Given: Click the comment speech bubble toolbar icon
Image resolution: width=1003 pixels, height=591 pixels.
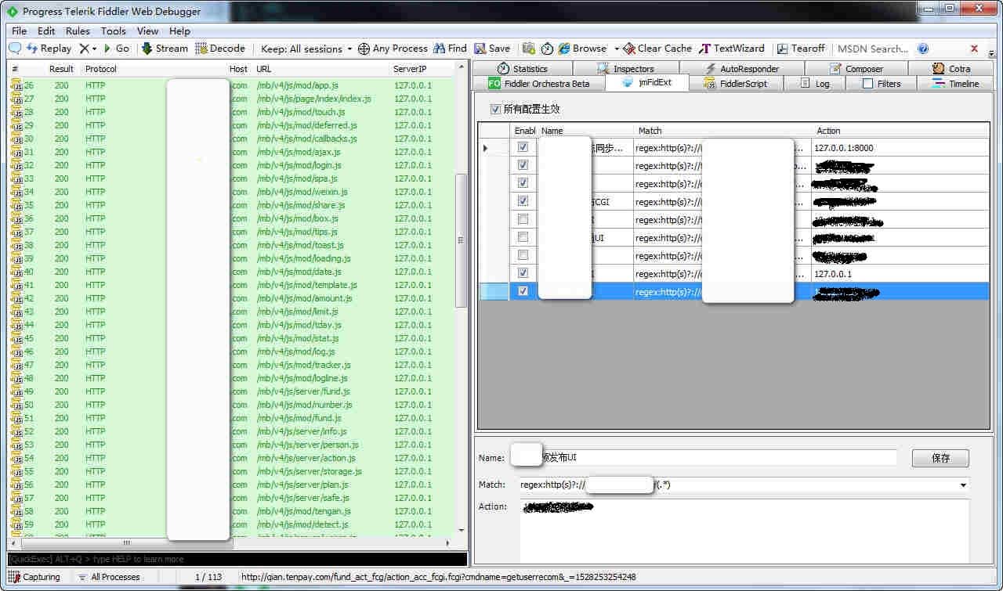Looking at the screenshot, I should click(x=15, y=49).
